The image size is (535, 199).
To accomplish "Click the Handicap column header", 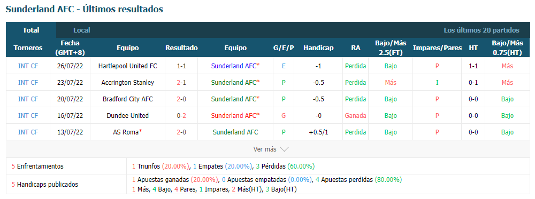I will [x=318, y=48].
